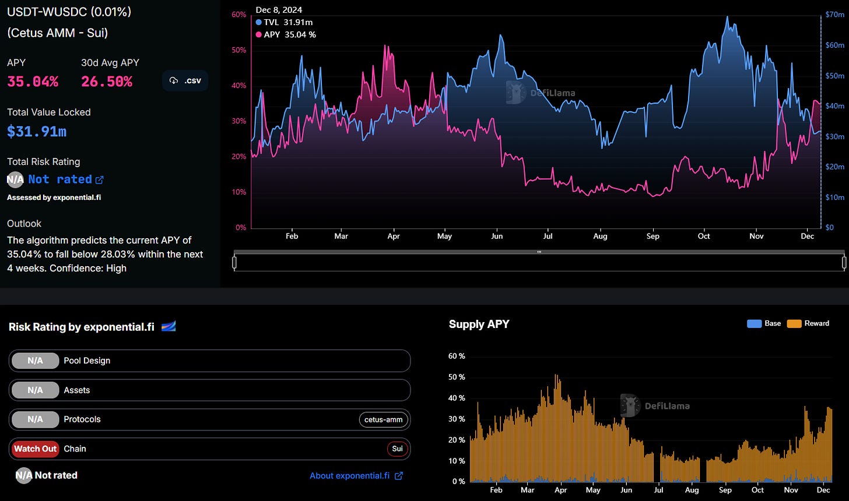Screen dimensions: 849x501
Task: Click orange Reward legend color swatch
Action: (794, 323)
